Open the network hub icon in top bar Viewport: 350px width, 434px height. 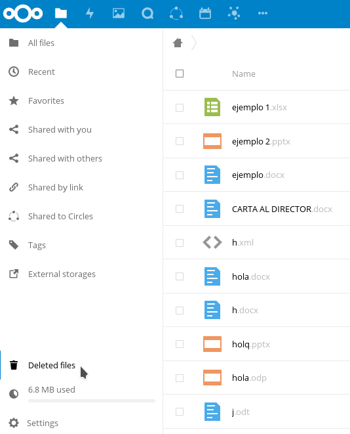click(234, 13)
